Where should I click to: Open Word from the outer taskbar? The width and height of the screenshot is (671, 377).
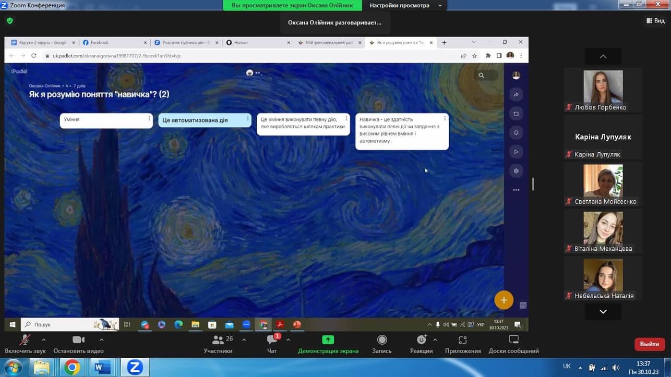pyautogui.click(x=102, y=368)
